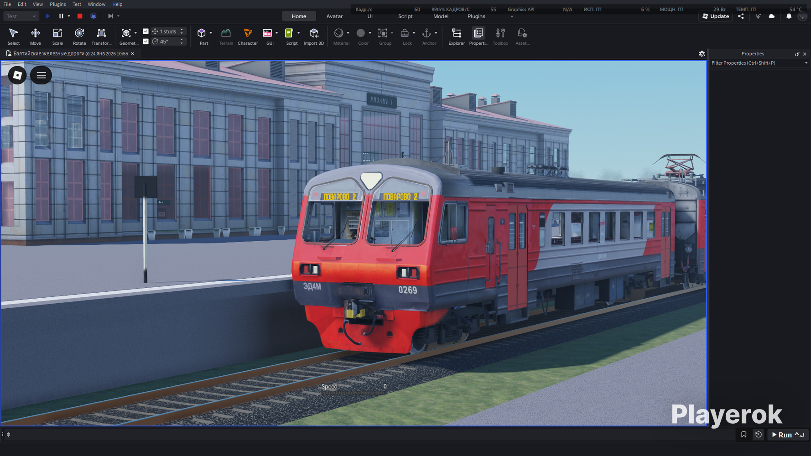The height and width of the screenshot is (456, 811).
Task: Open the Toolbox panel
Action: coord(500,36)
